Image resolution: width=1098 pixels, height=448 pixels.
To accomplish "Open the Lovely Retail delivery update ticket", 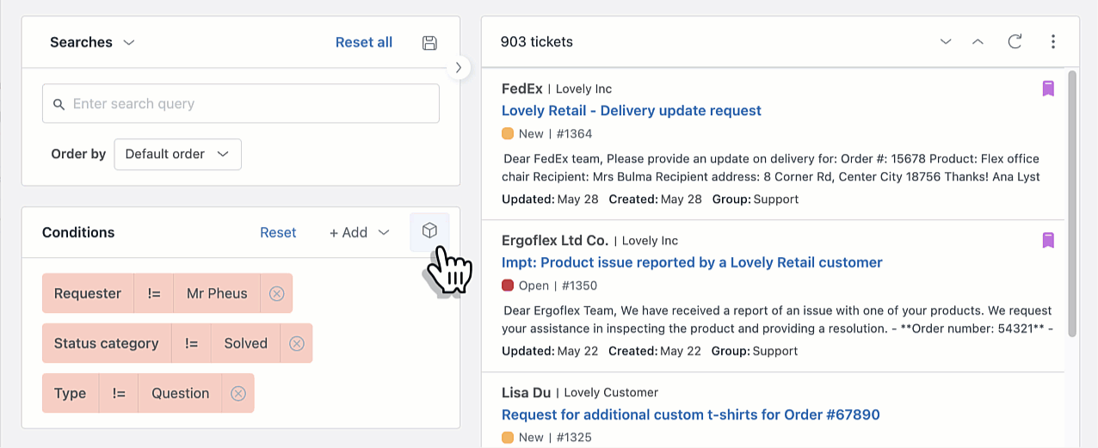I will click(631, 110).
